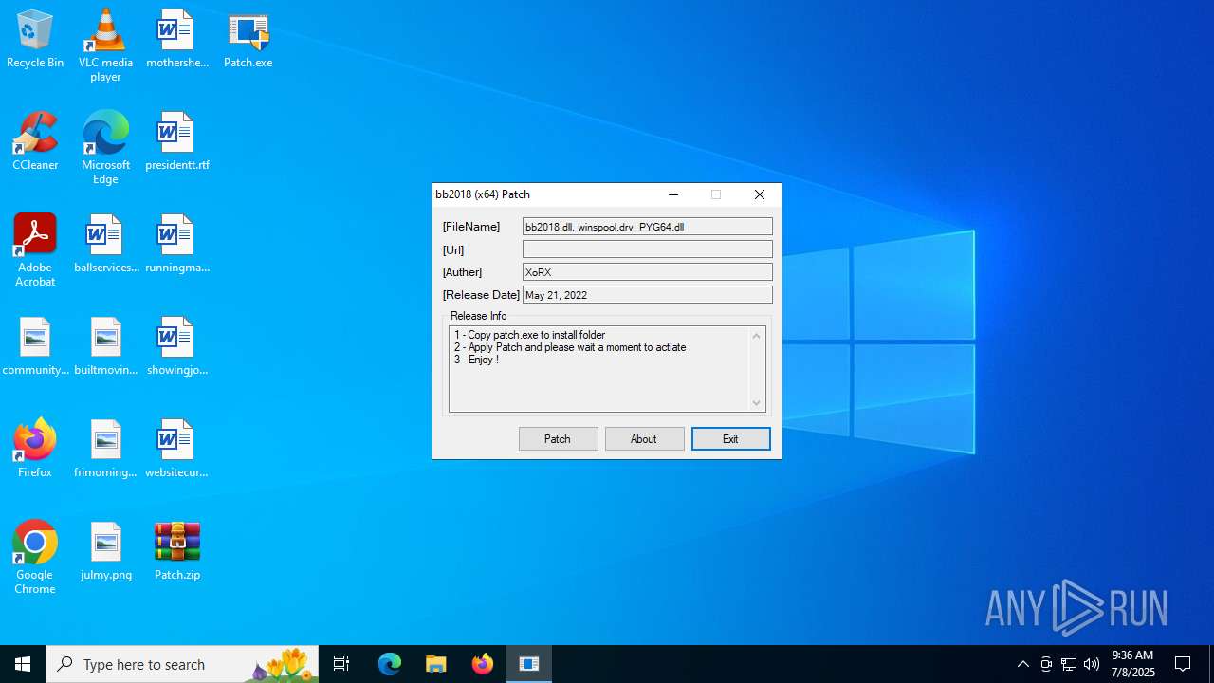Select the Patch app taskbar button

pyautogui.click(x=529, y=664)
